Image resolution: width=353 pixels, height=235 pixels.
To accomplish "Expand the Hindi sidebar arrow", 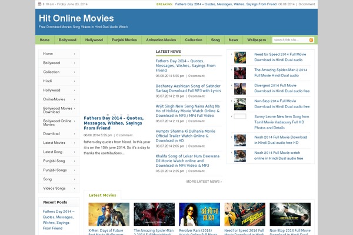I will 74,81.
